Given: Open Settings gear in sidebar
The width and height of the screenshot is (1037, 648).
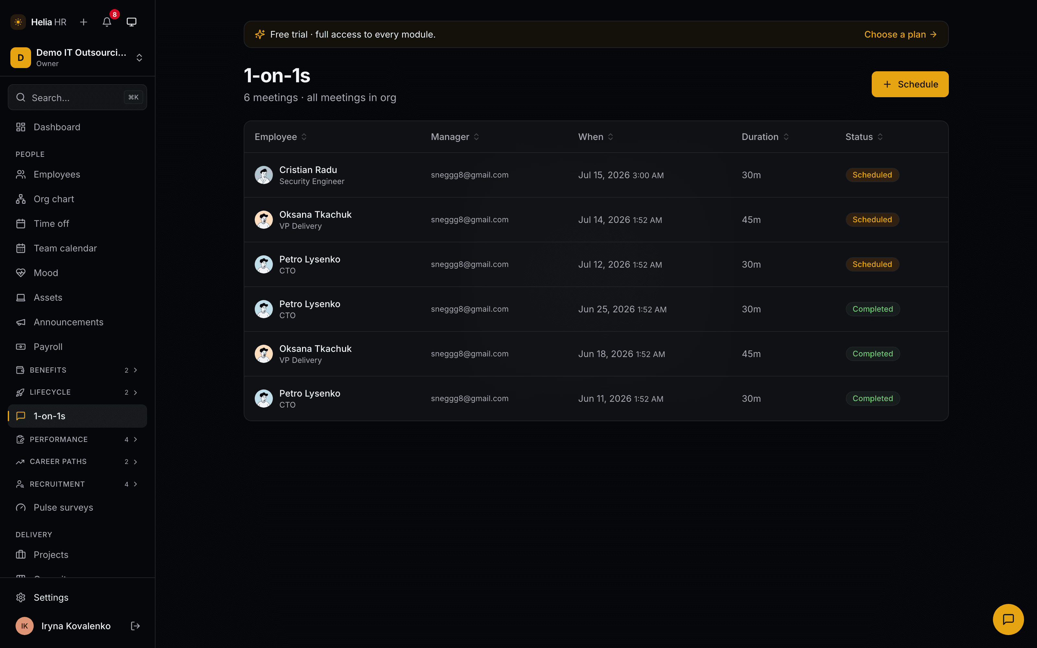Looking at the screenshot, I should tap(77, 597).
